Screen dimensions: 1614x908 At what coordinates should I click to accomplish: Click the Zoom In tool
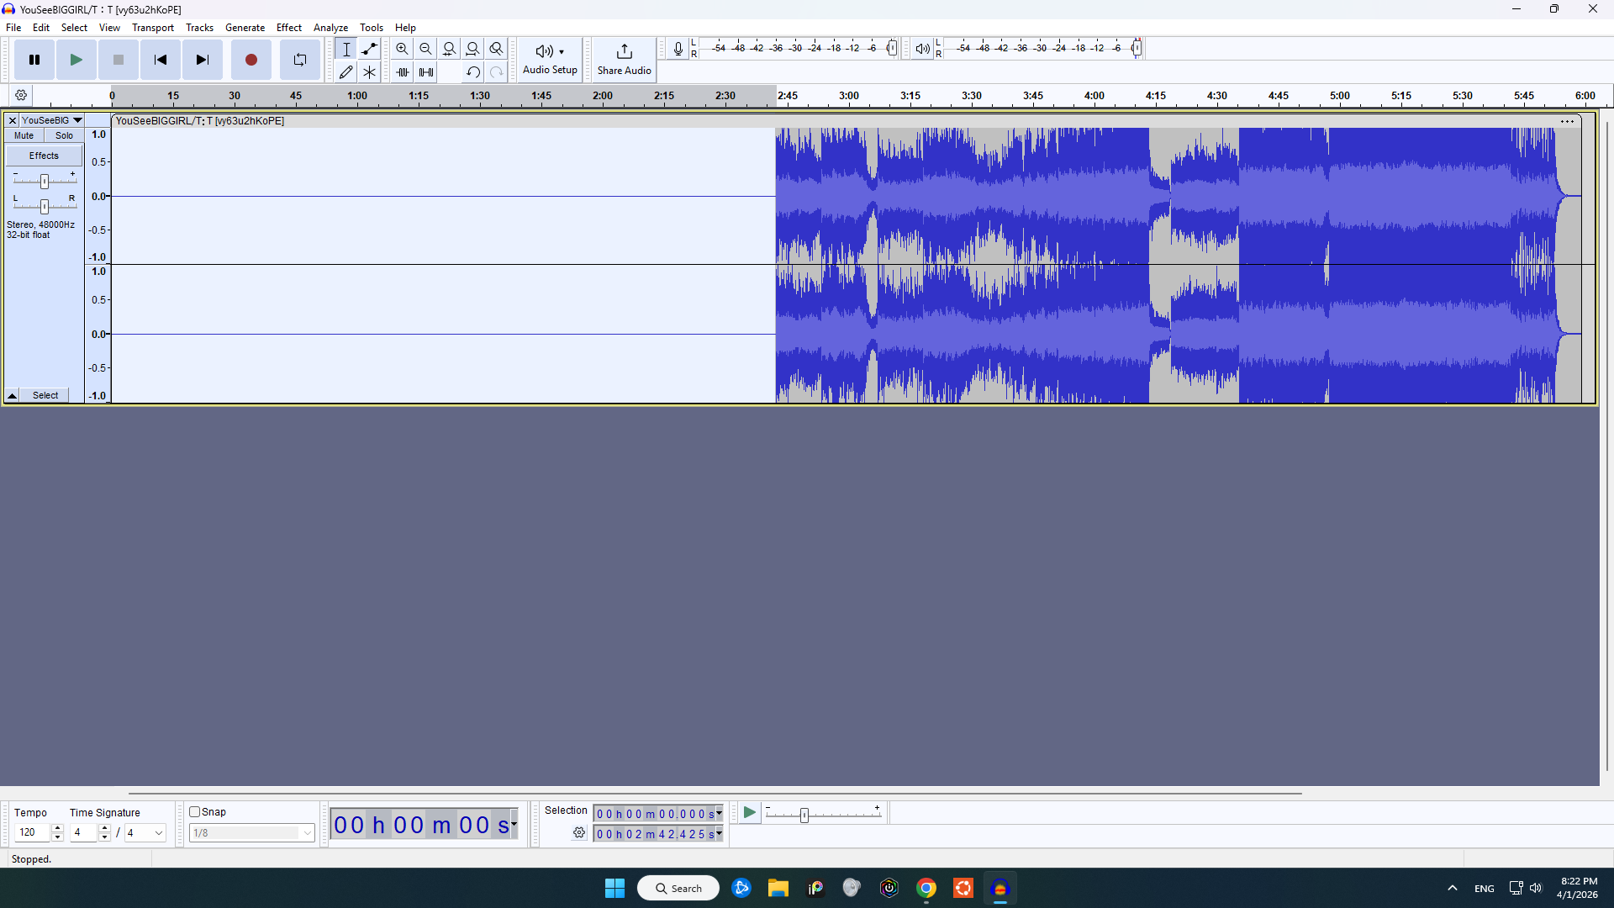[x=402, y=49]
